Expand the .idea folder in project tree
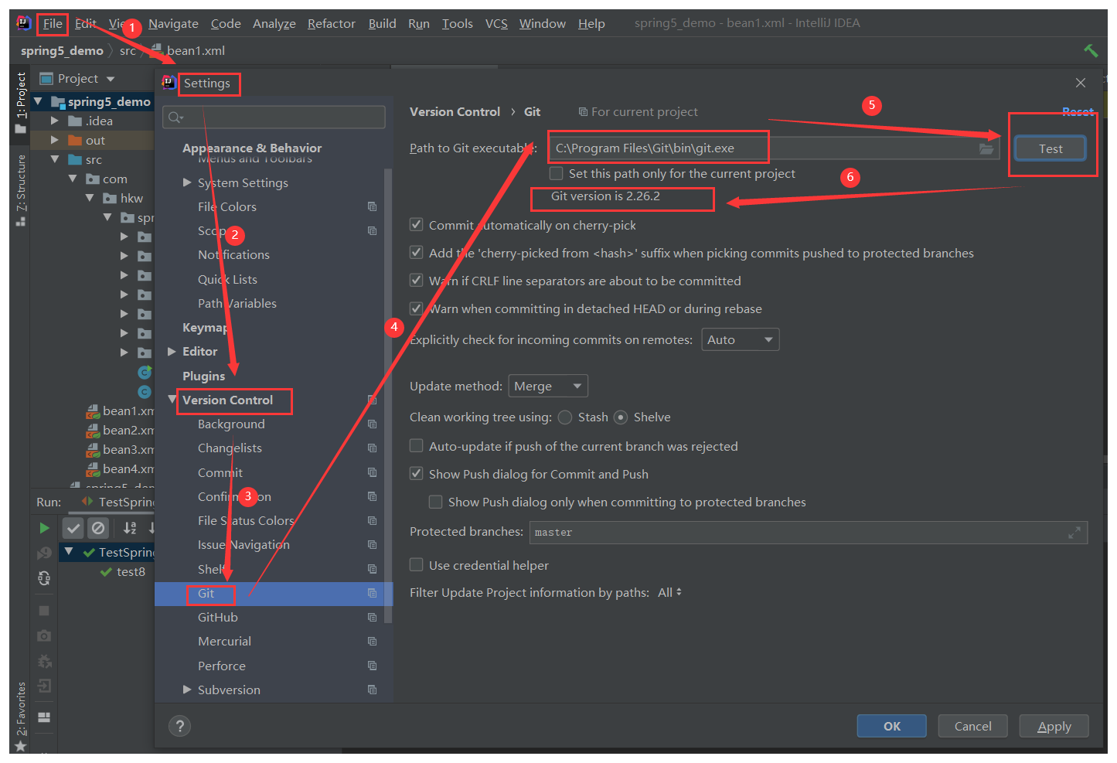 (x=55, y=121)
